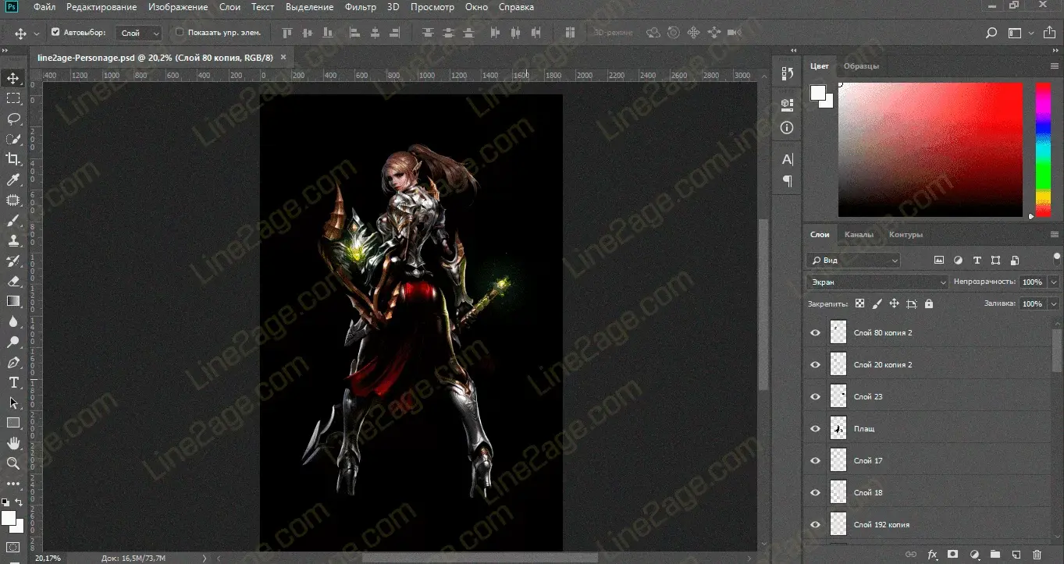Create a new layer

point(1016,555)
